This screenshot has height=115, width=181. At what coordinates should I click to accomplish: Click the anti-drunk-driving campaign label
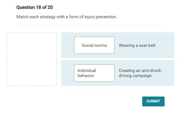[x=140, y=73]
